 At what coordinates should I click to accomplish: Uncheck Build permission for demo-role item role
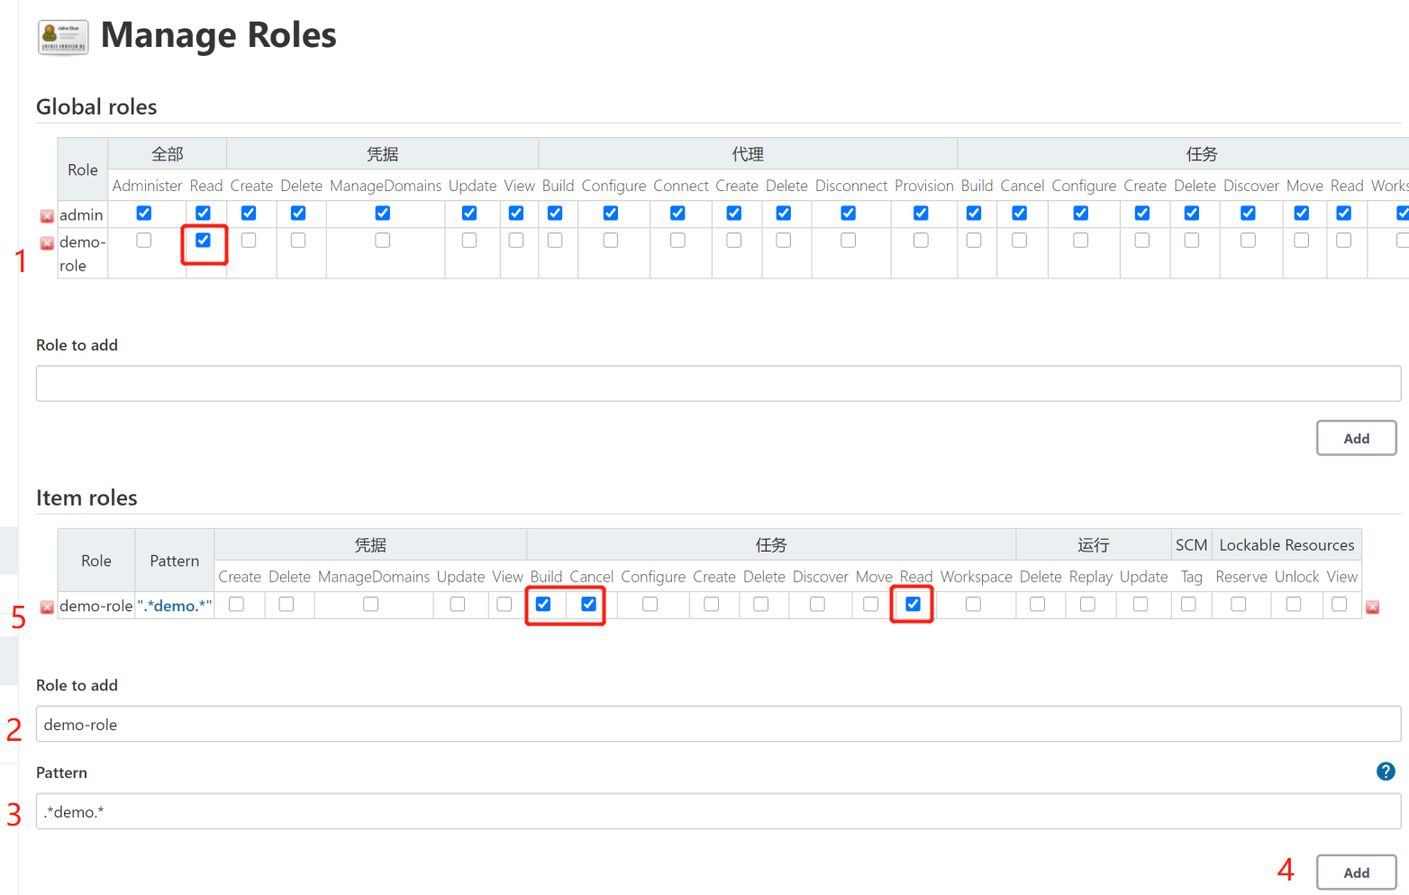coord(543,604)
